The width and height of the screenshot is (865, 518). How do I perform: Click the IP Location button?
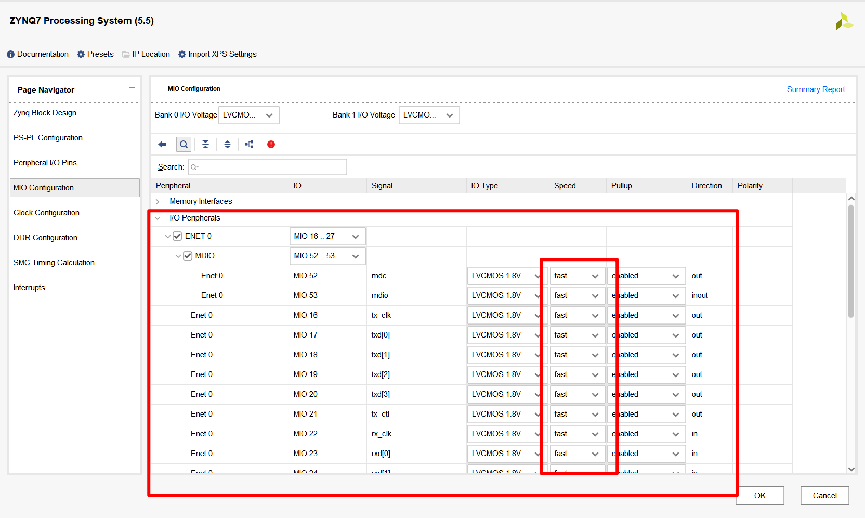[151, 54]
